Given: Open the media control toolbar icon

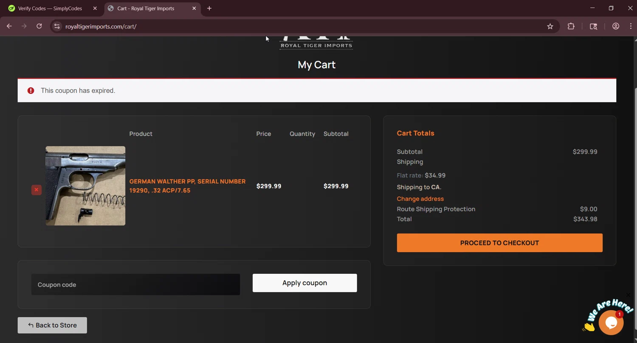Looking at the screenshot, I should tap(594, 26).
